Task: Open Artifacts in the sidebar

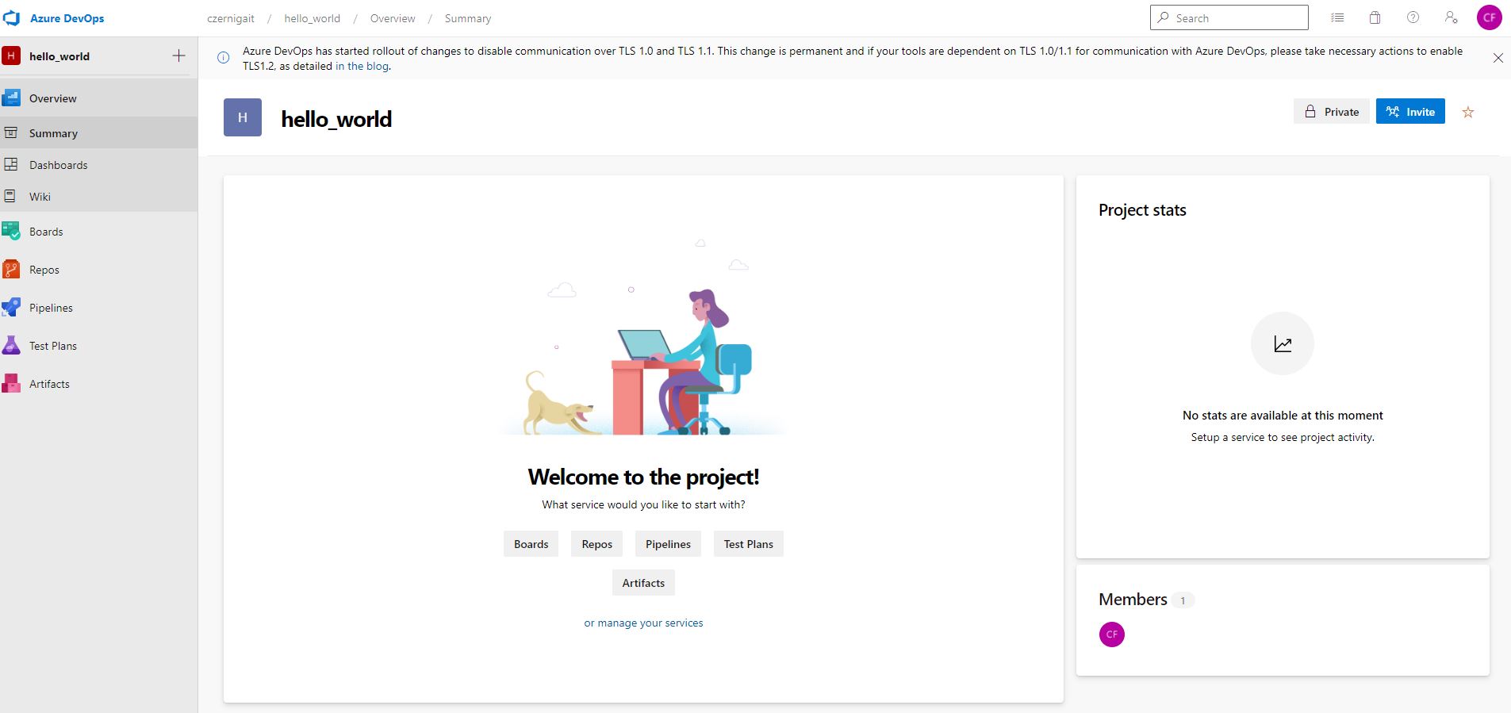Action: (x=98, y=384)
